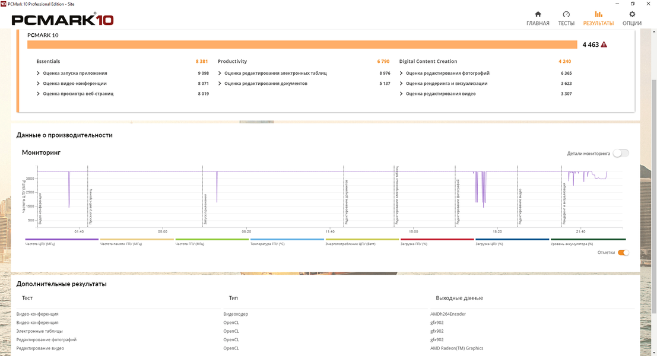Click the gear icon for Опции
This screenshot has height=356, width=657.
632,14
